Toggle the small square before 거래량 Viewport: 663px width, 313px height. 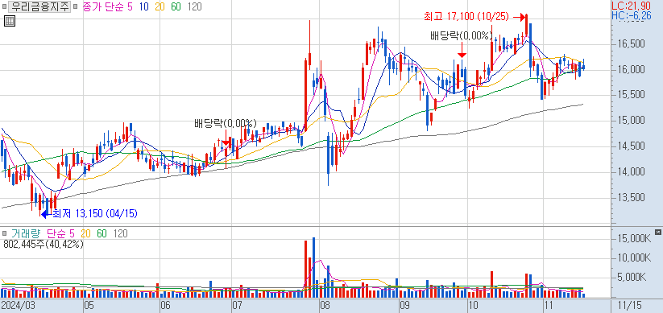click(4, 233)
